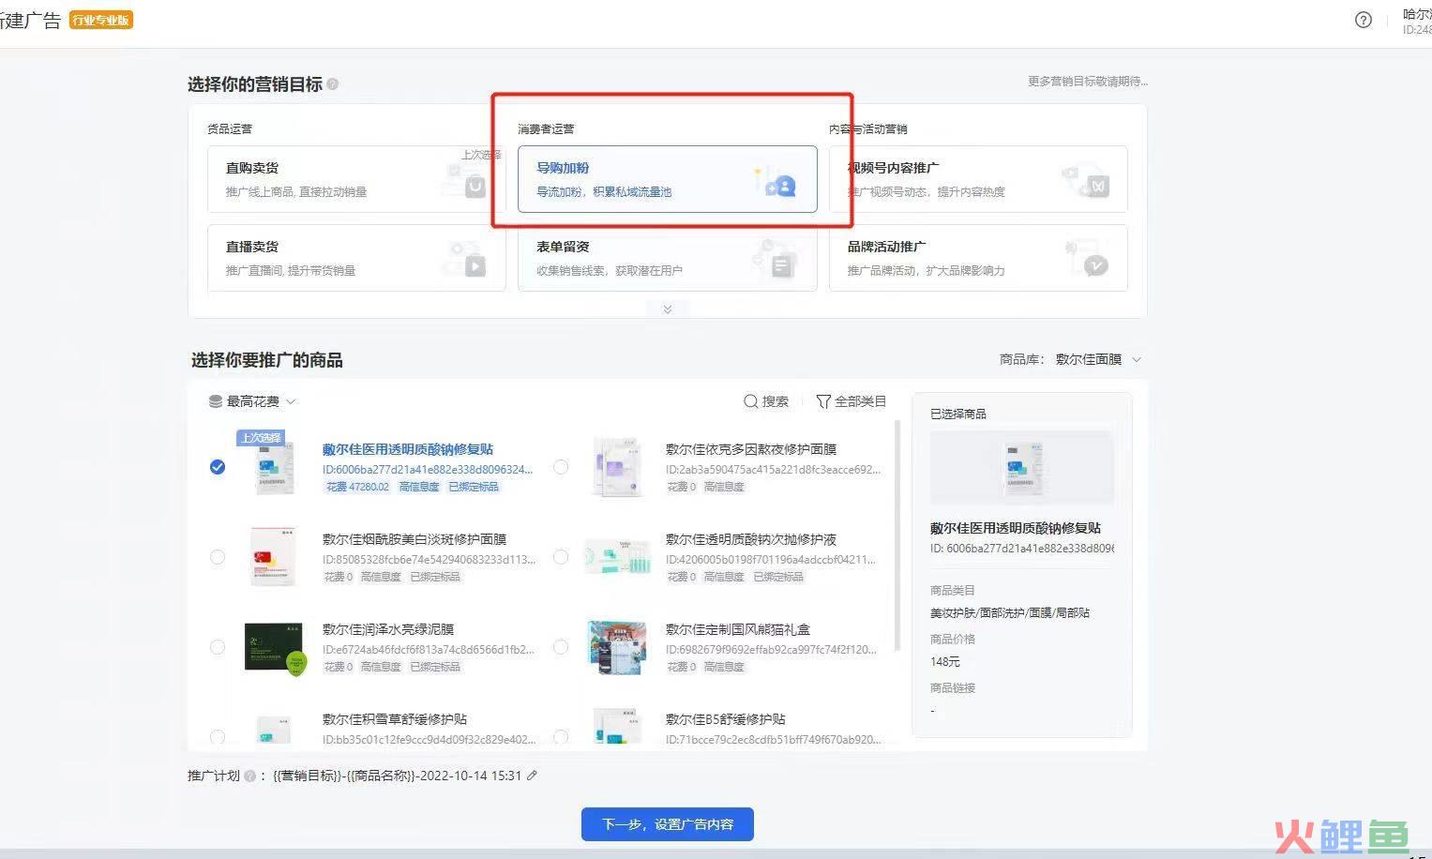This screenshot has width=1432, height=859.
Task: Click thumbnail of 敷尔佳烟酰胺美白淡斑修护面膜
Action: point(273,556)
